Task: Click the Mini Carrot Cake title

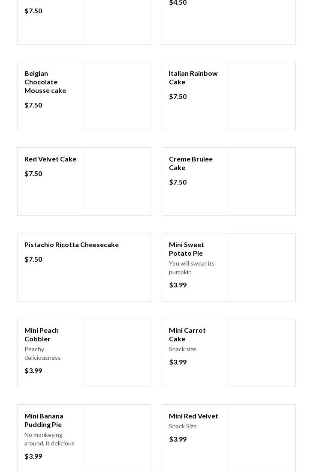Action: pos(187,335)
